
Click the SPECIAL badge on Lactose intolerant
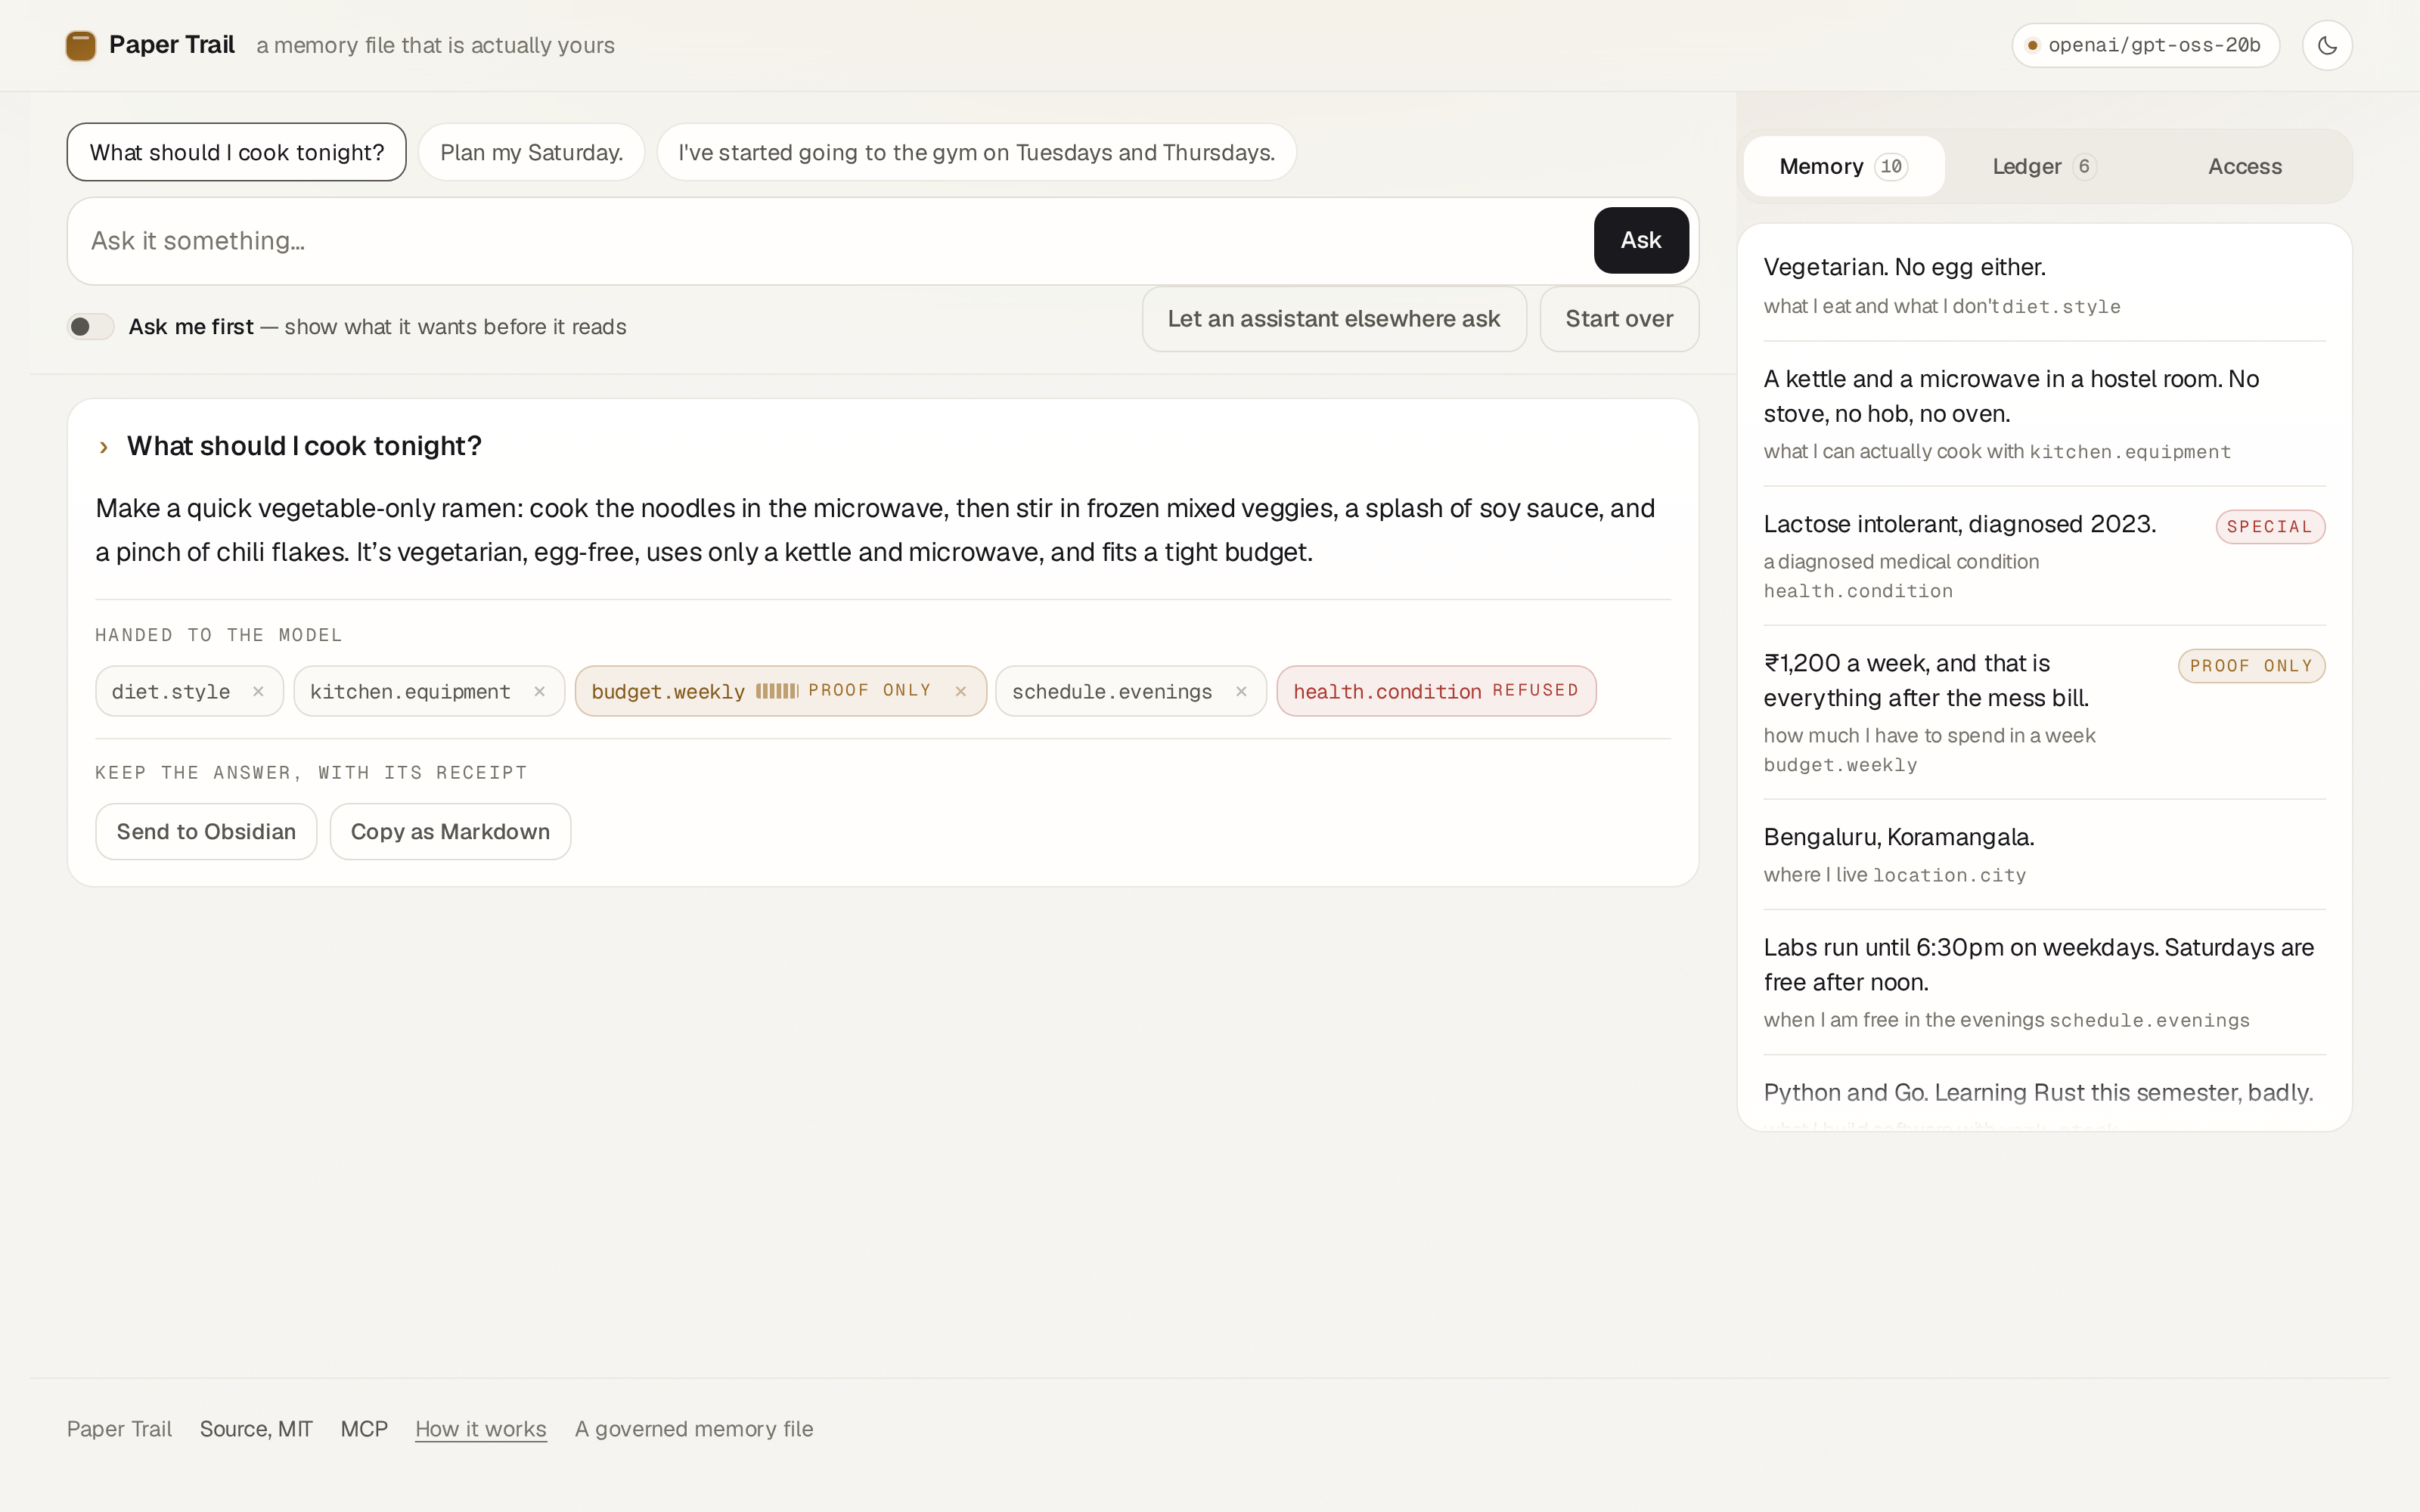(2270, 527)
